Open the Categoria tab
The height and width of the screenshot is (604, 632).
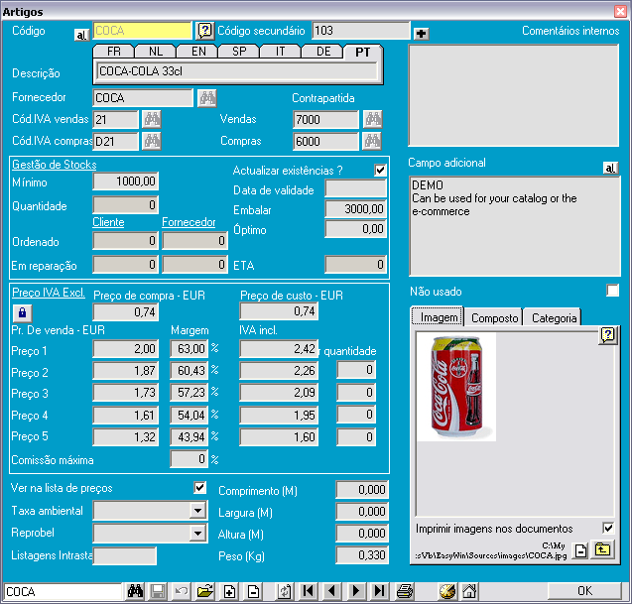point(554,318)
